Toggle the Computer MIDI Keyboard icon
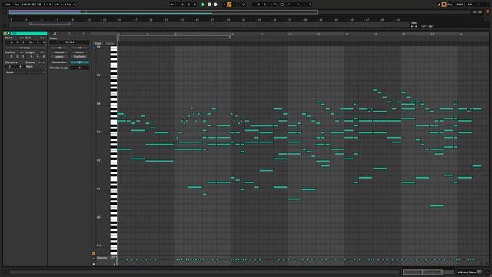 [x=444, y=5]
